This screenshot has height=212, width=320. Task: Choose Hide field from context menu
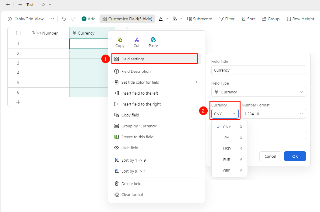156,148
